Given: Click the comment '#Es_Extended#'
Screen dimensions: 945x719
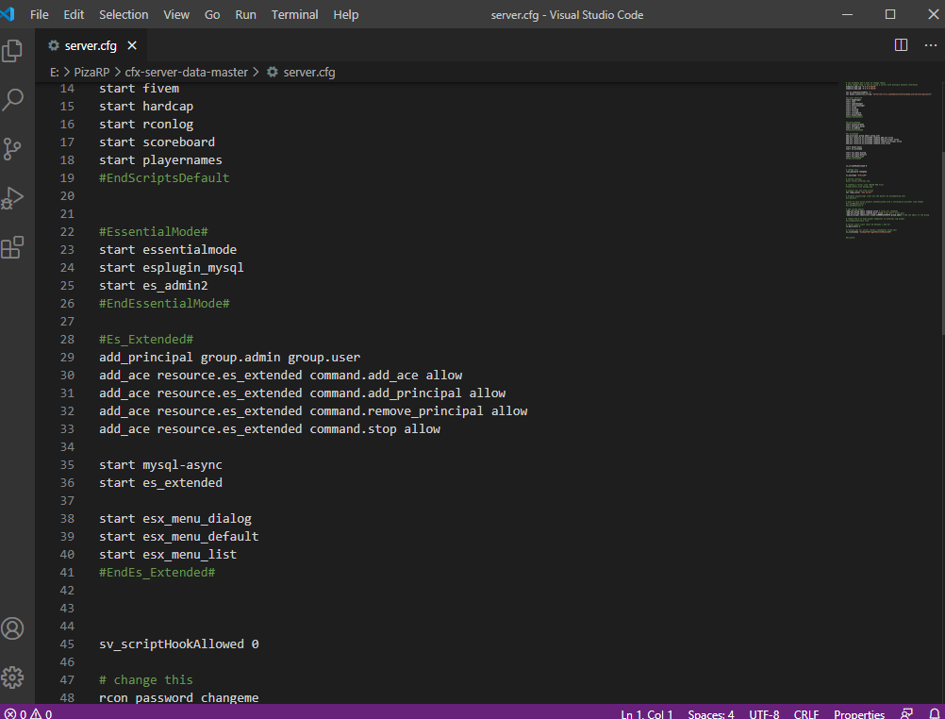Looking at the screenshot, I should [x=146, y=340].
